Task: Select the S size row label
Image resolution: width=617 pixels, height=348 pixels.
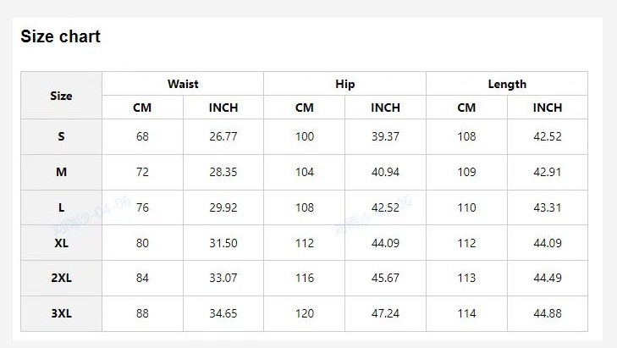Action: tap(61, 136)
